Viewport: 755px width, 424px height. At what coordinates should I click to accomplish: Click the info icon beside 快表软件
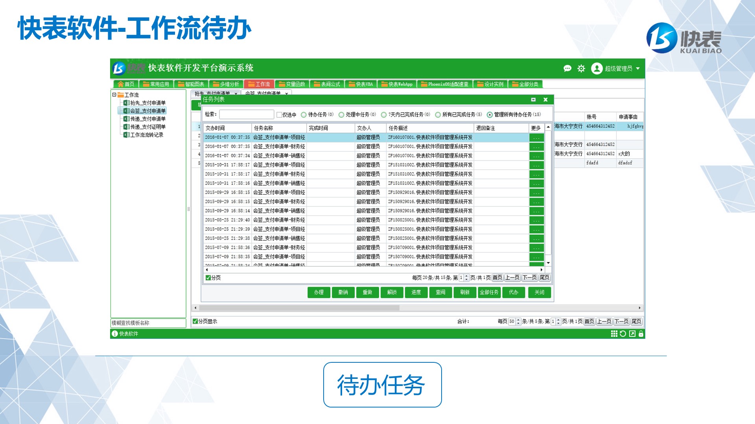[115, 334]
